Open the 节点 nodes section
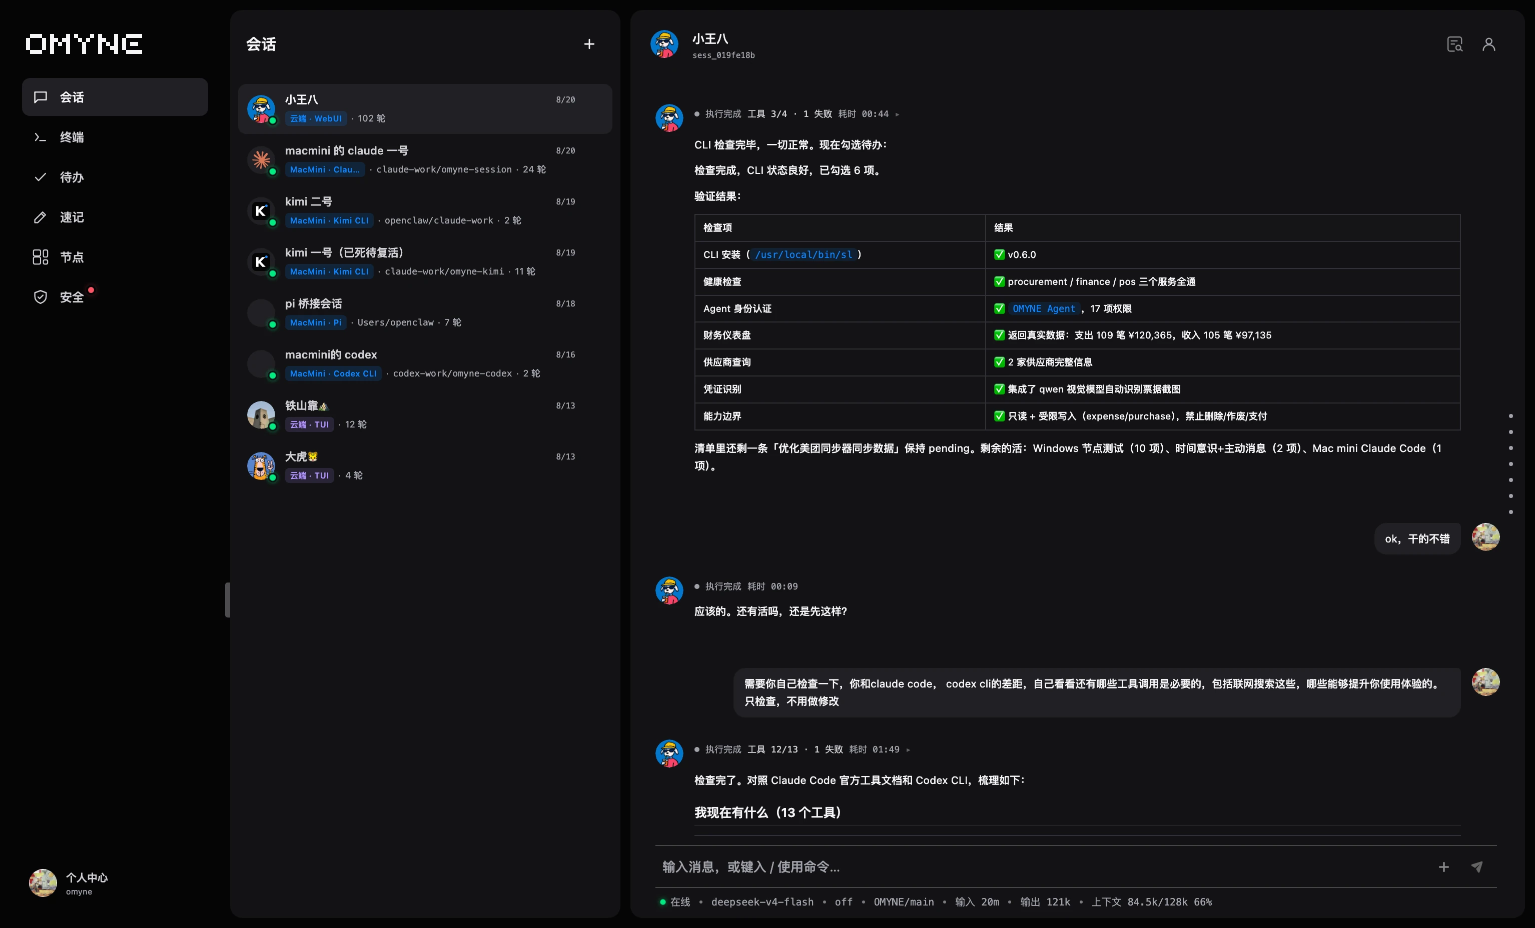 coord(115,257)
